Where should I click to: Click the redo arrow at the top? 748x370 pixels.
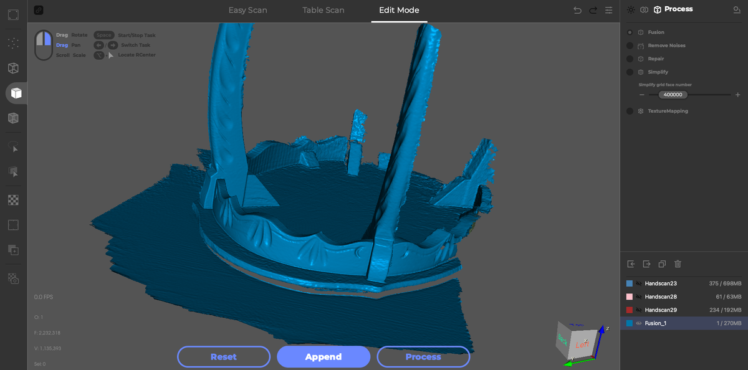point(593,10)
